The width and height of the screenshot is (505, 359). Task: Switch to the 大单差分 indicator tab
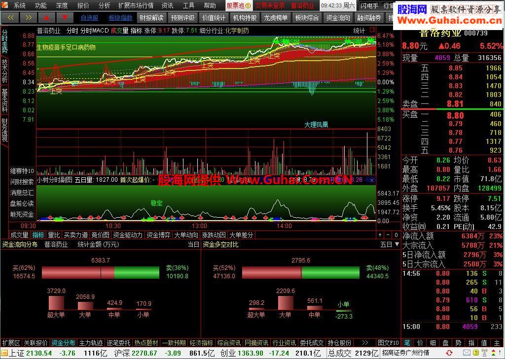tap(241, 235)
